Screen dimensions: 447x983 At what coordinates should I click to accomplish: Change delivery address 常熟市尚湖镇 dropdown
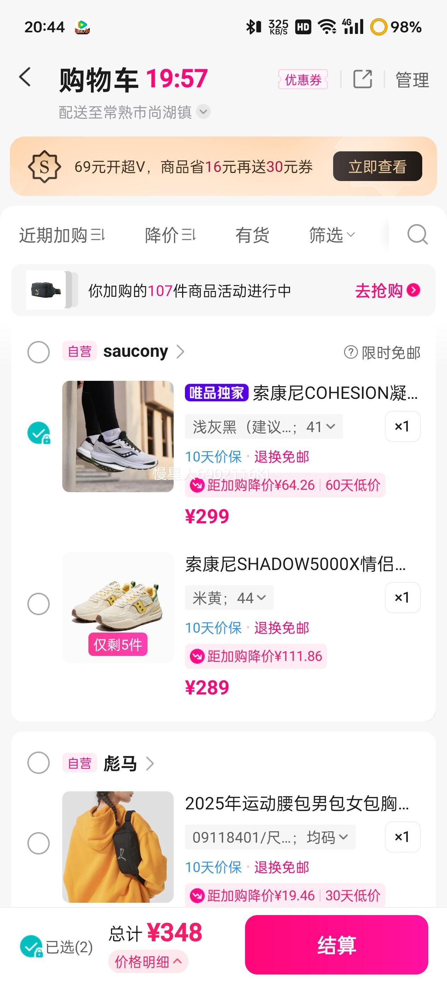click(203, 112)
